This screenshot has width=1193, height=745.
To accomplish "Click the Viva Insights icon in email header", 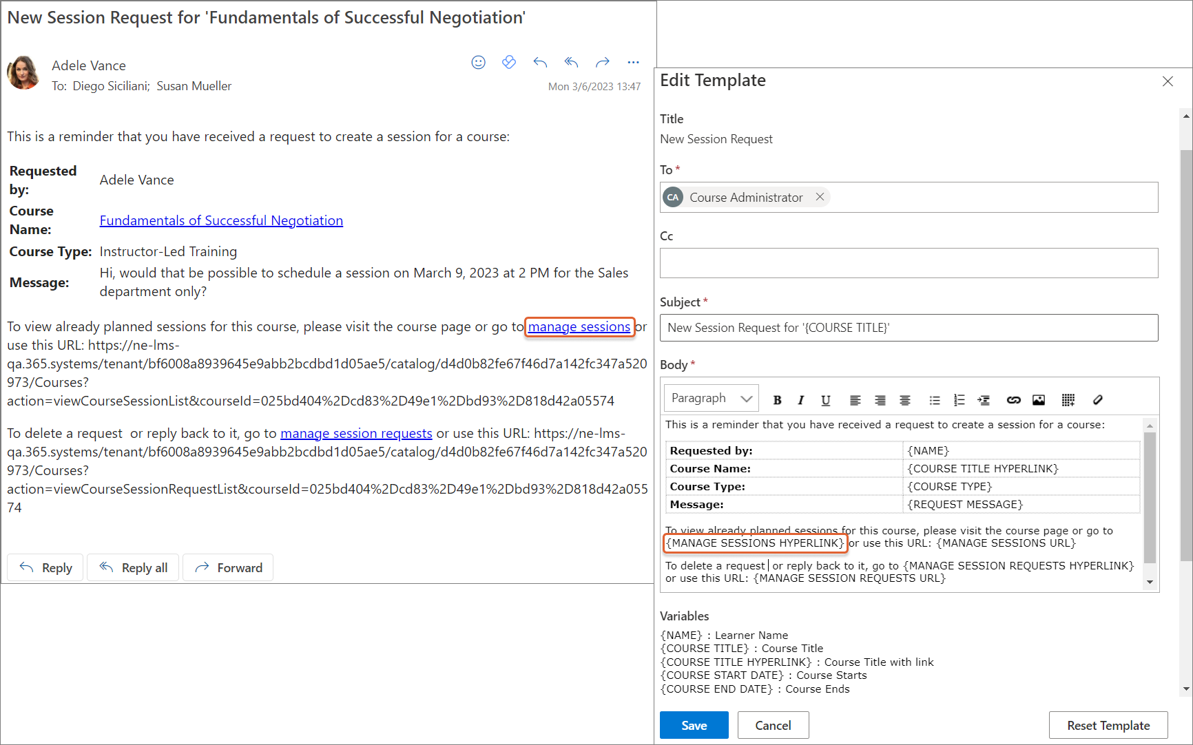I will 509,63.
